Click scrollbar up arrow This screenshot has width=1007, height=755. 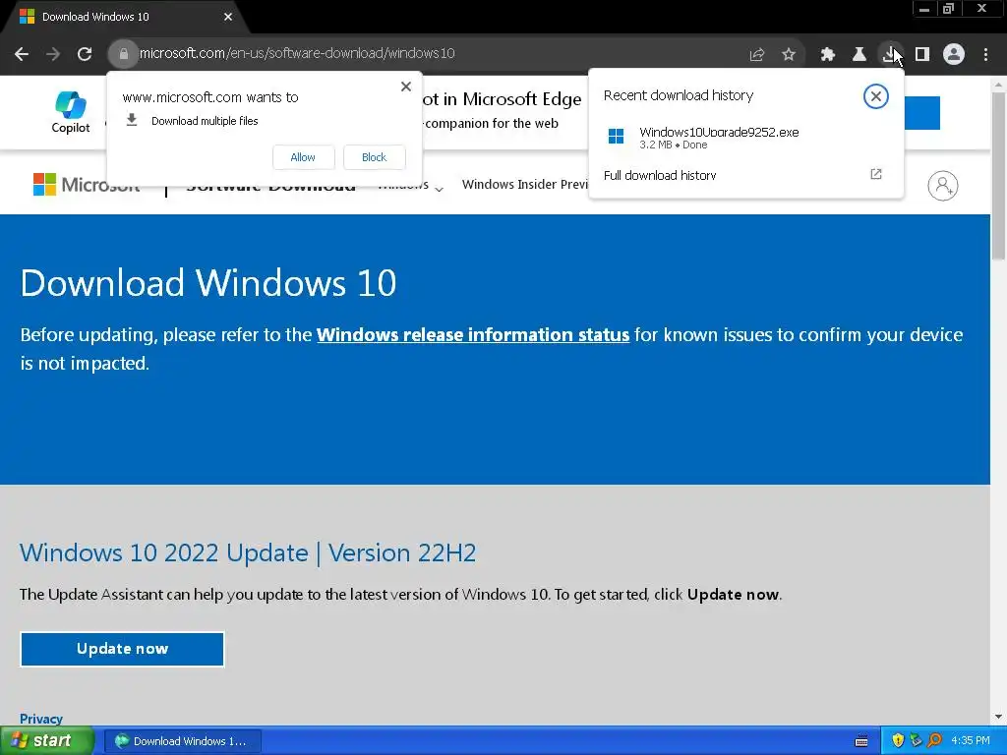[x=998, y=85]
